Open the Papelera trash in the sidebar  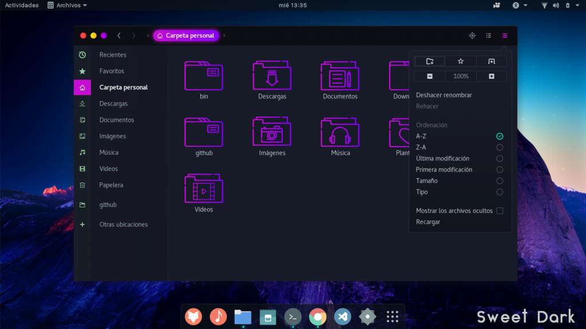(111, 185)
